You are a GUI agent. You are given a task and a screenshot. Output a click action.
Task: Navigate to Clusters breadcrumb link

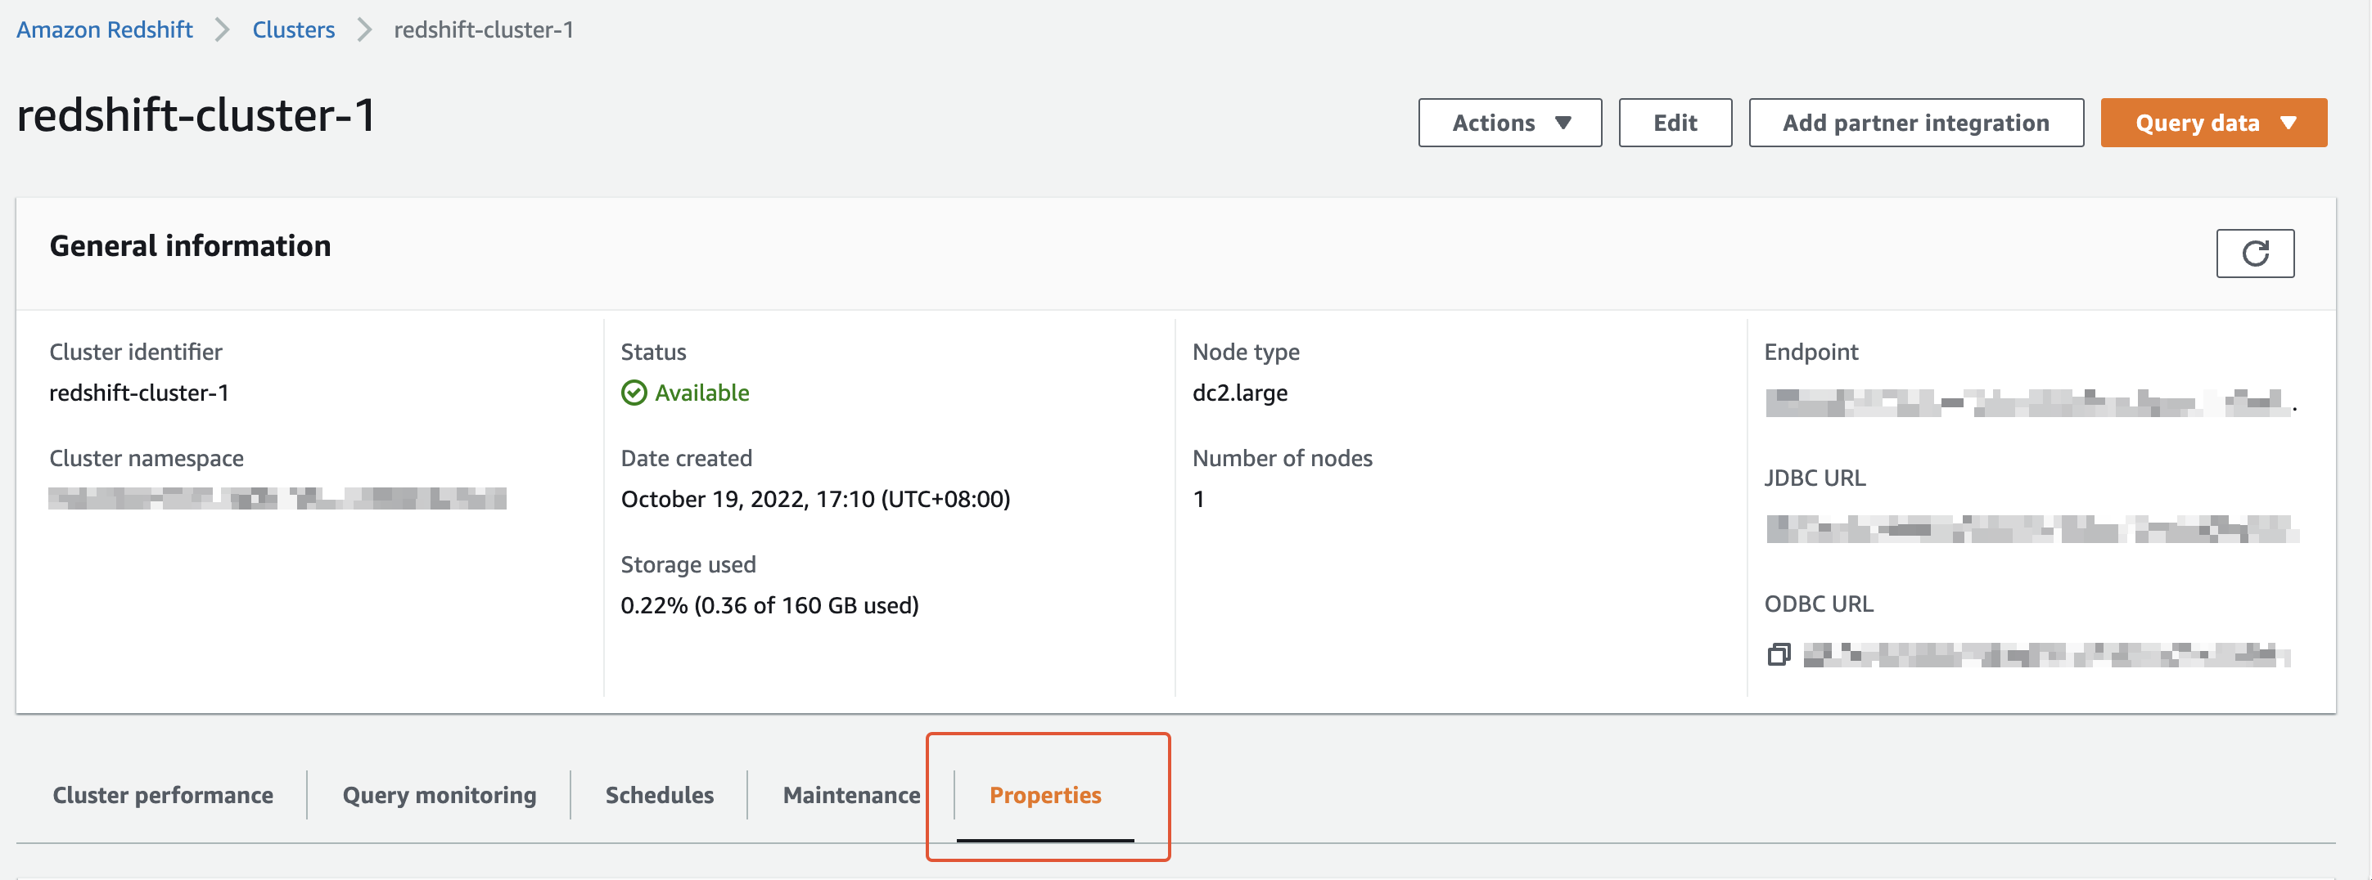click(x=293, y=29)
